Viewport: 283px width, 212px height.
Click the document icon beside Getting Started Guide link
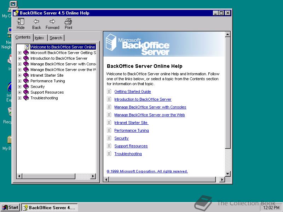[109, 91]
